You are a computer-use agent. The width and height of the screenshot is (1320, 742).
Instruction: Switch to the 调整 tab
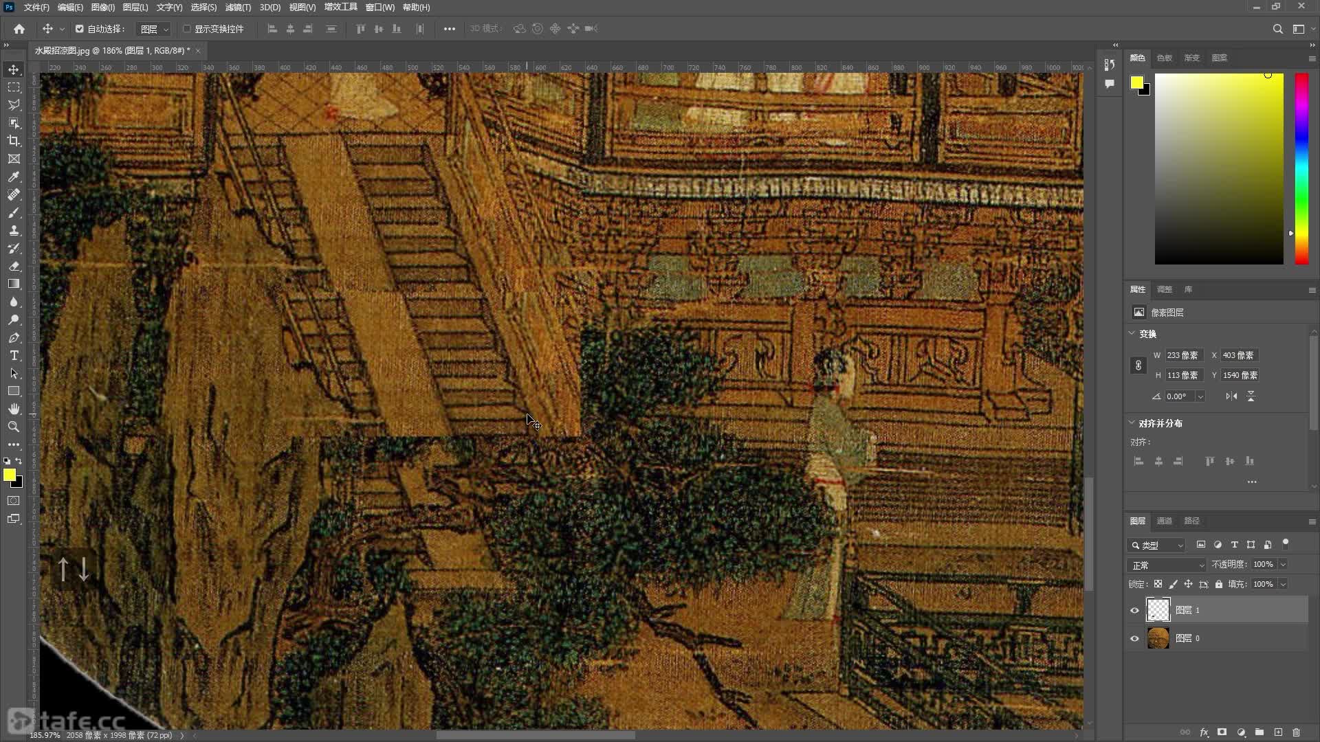tap(1164, 289)
